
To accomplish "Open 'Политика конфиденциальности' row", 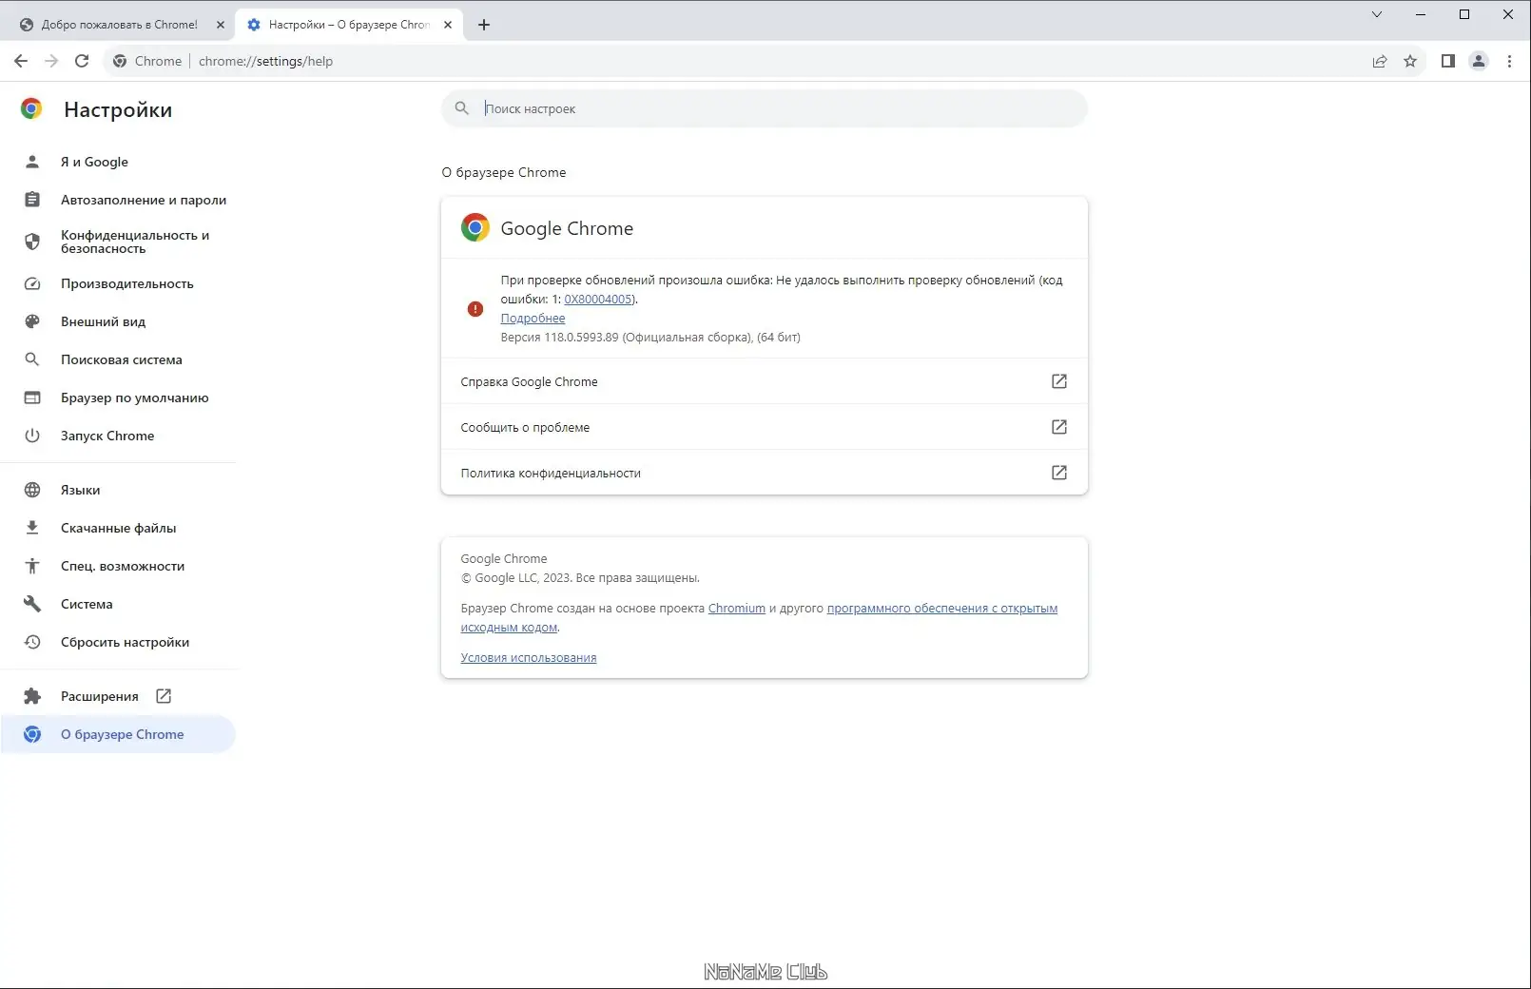I will (764, 473).
